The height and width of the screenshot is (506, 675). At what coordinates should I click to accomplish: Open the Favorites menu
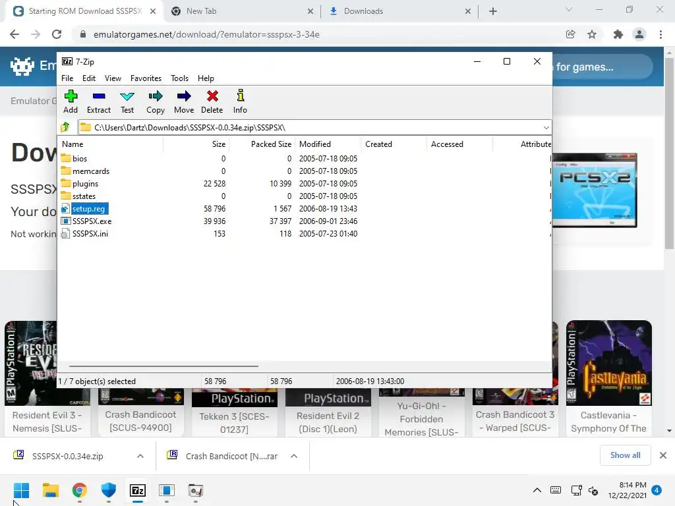(x=146, y=78)
